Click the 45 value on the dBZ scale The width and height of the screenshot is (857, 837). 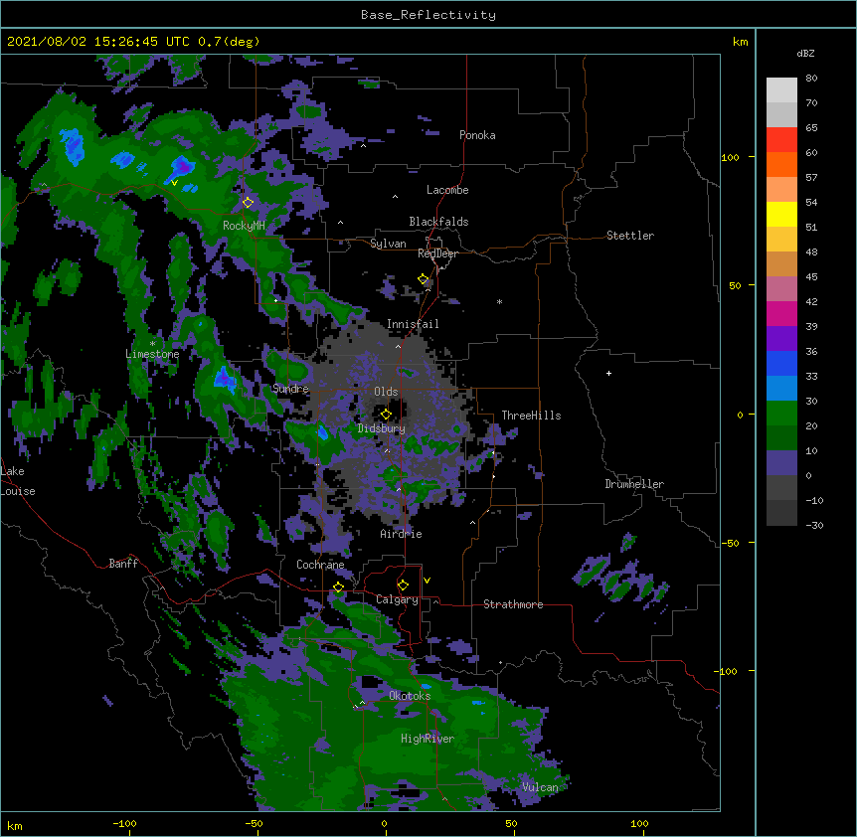[811, 277]
